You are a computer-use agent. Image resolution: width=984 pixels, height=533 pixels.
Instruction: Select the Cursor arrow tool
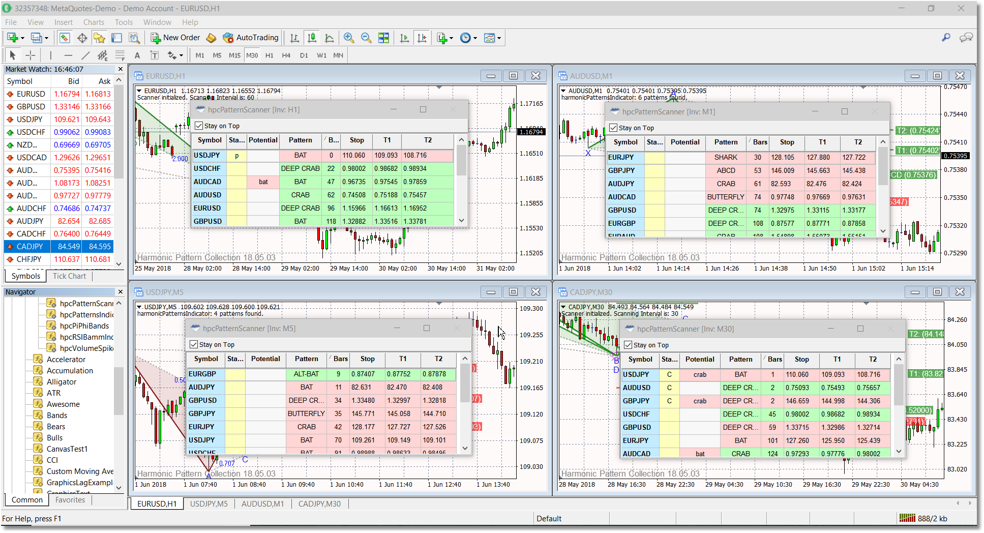click(13, 55)
